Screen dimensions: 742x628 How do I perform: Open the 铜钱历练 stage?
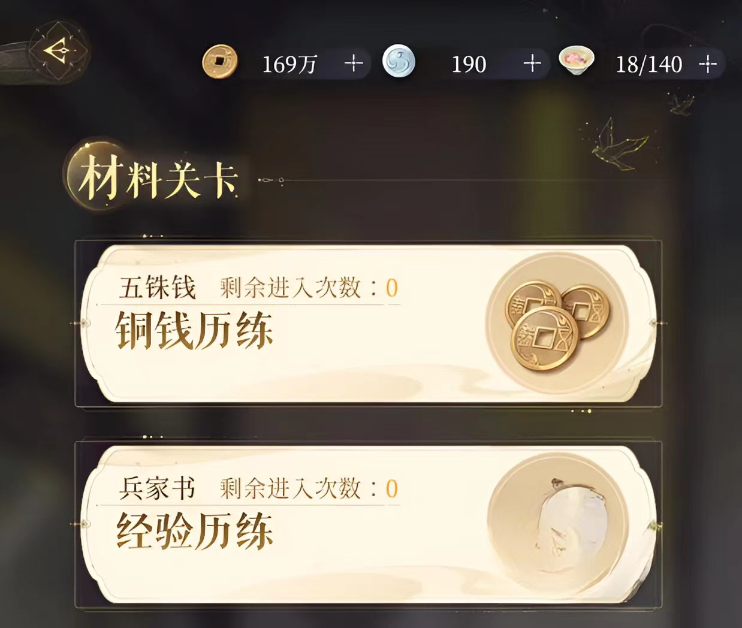[368, 324]
